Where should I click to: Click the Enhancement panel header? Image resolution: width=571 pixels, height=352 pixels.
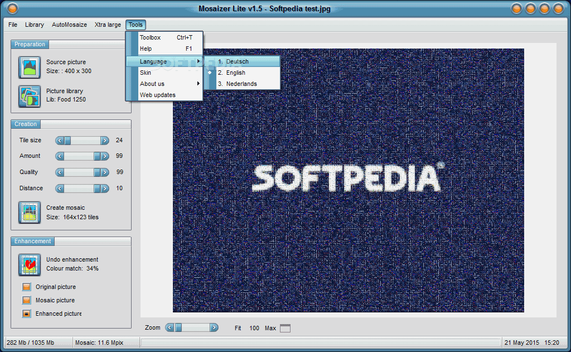point(32,241)
